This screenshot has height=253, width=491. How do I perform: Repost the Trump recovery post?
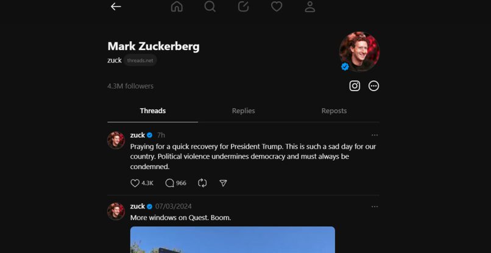click(203, 183)
